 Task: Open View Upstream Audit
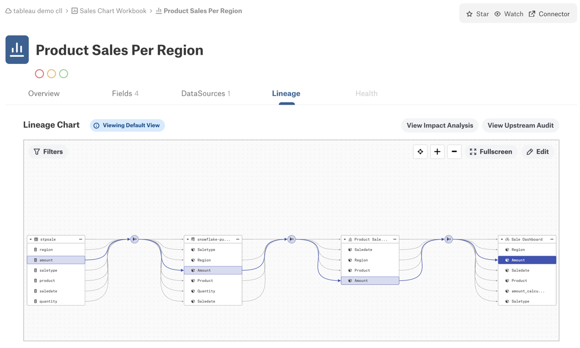(x=520, y=125)
